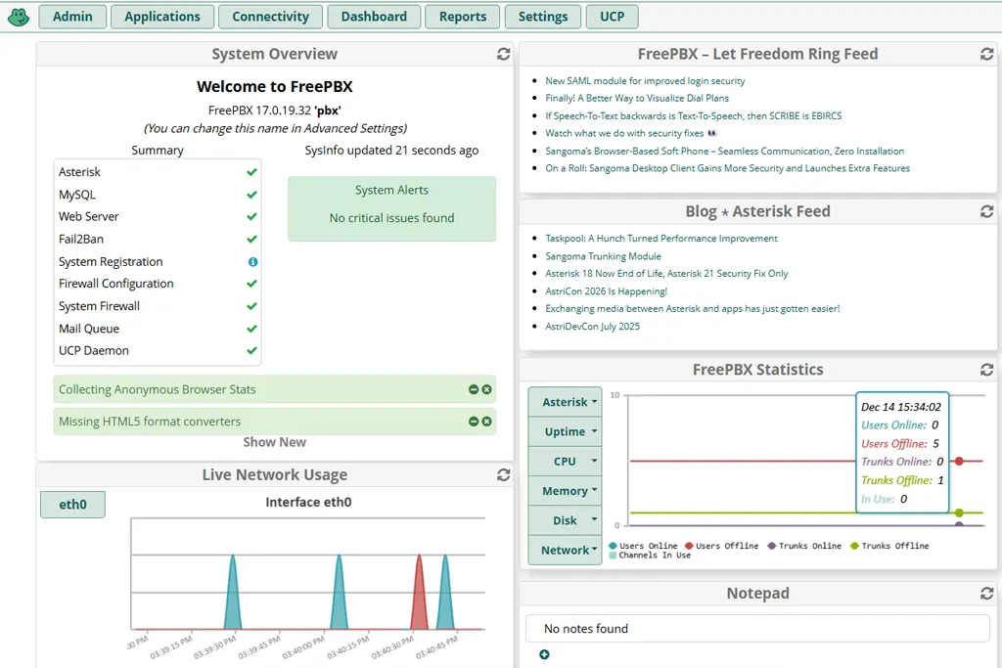
Task: Refresh the Live Network Usage panel
Action: [503, 475]
